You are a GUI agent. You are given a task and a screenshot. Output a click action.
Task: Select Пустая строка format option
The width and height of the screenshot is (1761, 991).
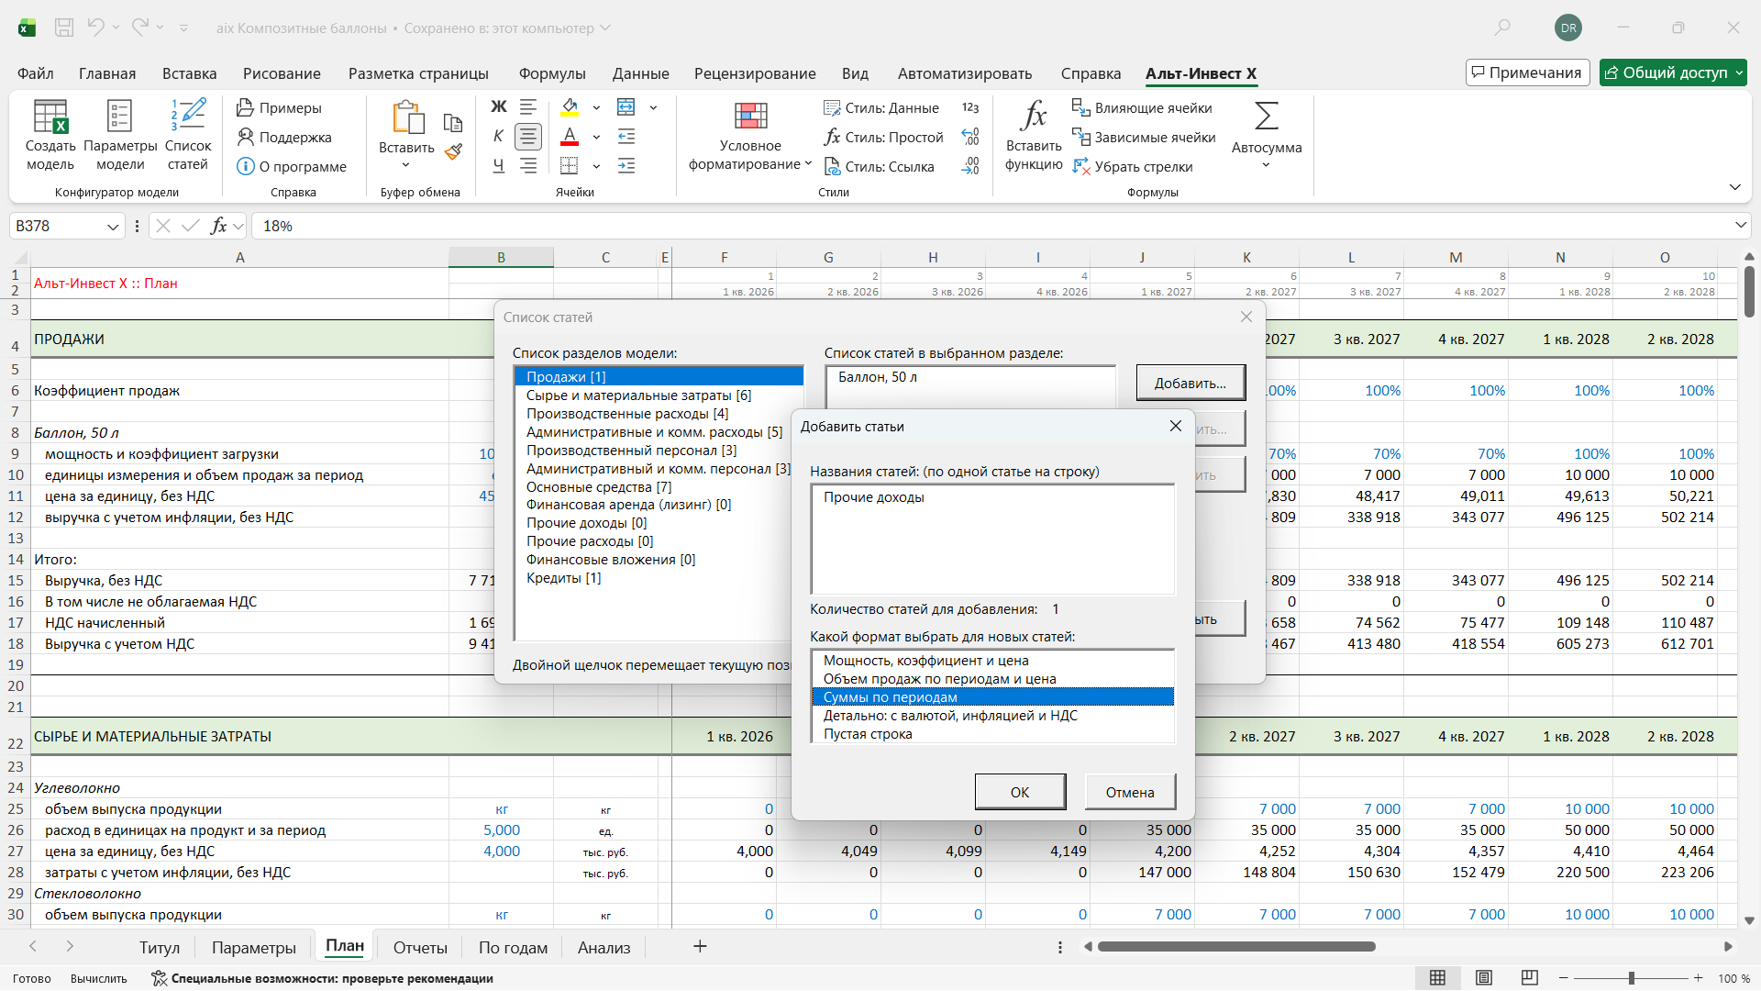868,734
